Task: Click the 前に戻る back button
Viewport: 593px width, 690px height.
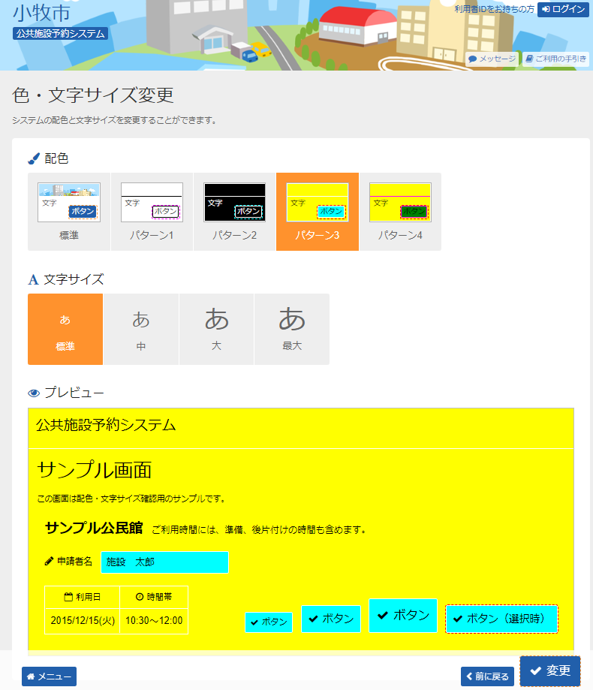Action: (x=487, y=676)
